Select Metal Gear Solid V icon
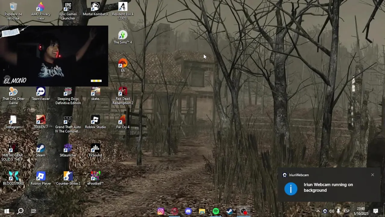The height and width of the screenshot is (217, 385). [x=13, y=153]
